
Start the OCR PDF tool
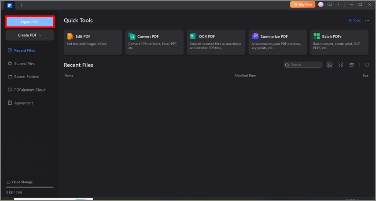(216, 42)
